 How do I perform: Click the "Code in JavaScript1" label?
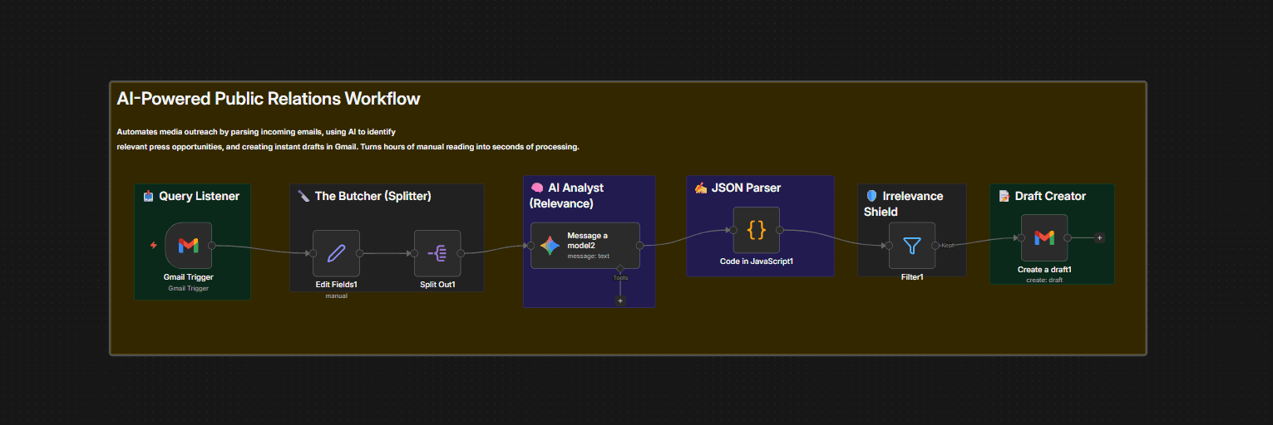[757, 261]
